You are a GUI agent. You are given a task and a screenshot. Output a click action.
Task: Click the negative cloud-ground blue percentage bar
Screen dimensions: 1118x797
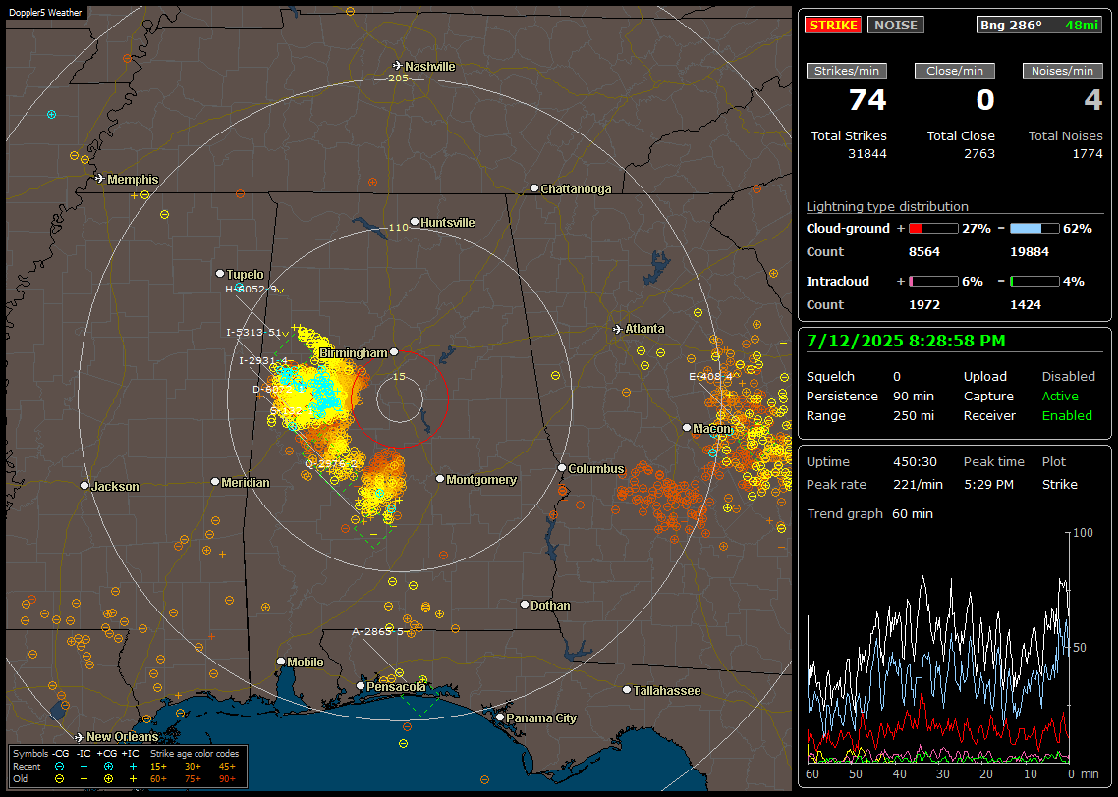click(x=1035, y=228)
